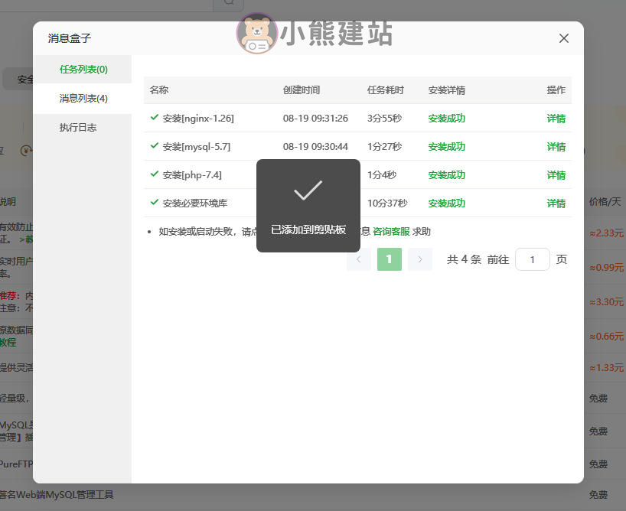This screenshot has width=626, height=511.
Task: View 详情 for the nginx-1.26 install
Action: 556,119
